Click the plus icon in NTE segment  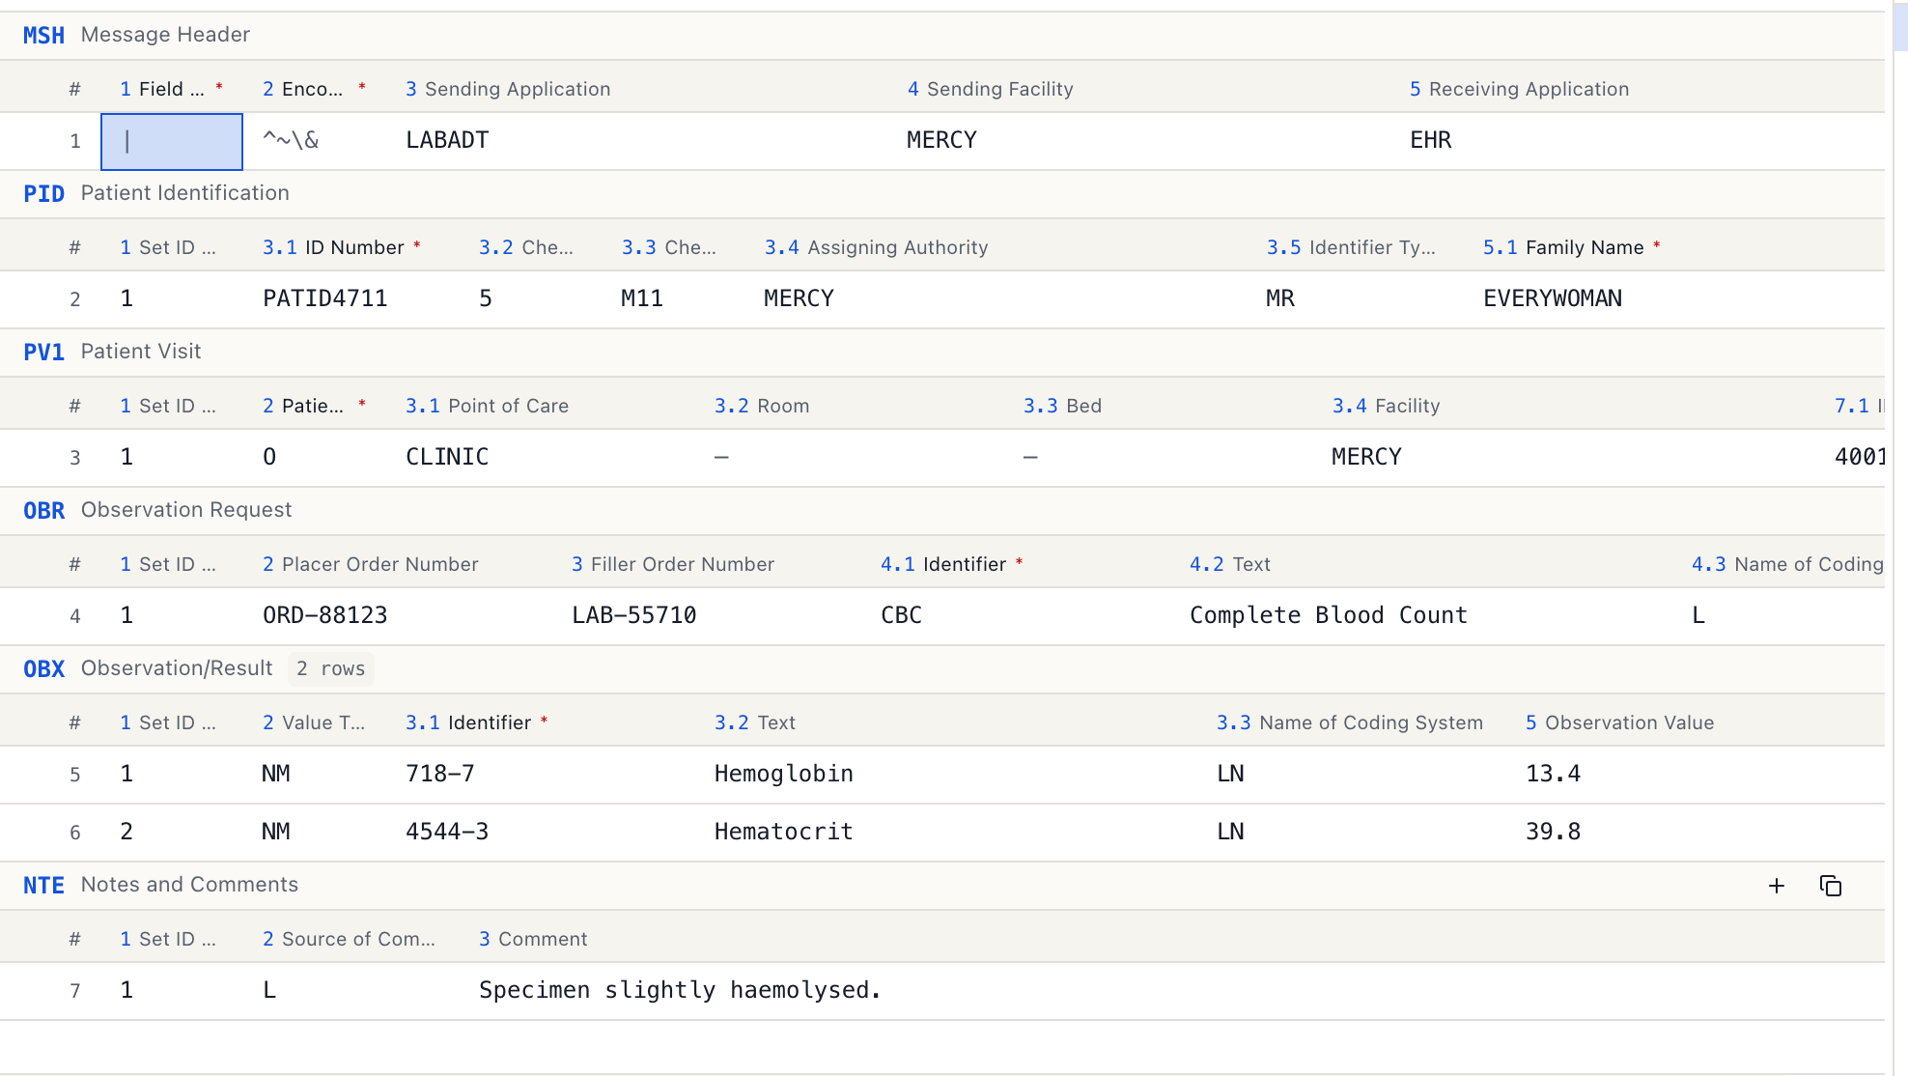click(x=1776, y=886)
